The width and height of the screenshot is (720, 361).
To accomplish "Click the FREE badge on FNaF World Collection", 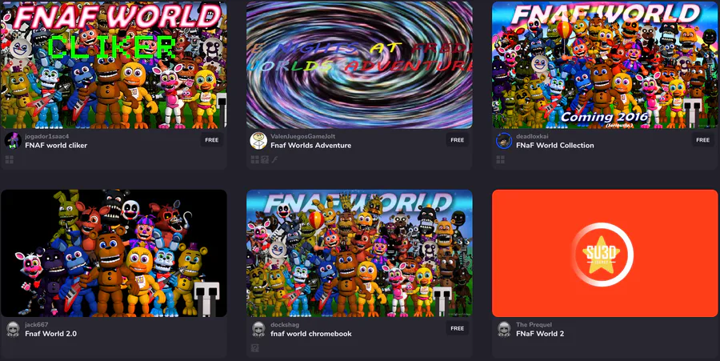I will [703, 140].
